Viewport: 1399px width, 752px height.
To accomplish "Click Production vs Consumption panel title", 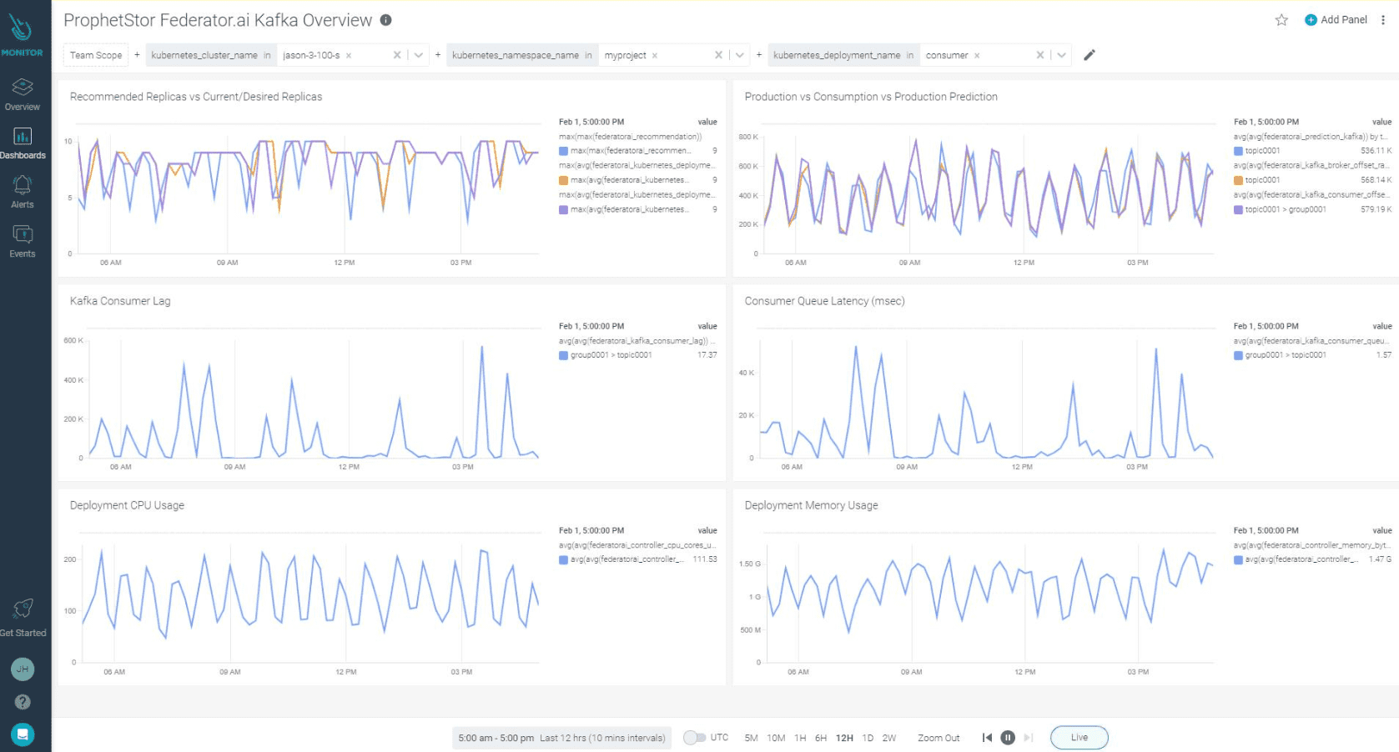I will point(871,97).
